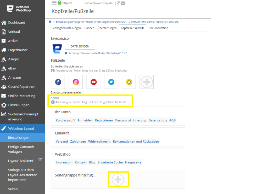Viewport: 268px width, 194px height.
Task: Click the Suchmaschinenoptimierung chart icon
Action: (4, 114)
